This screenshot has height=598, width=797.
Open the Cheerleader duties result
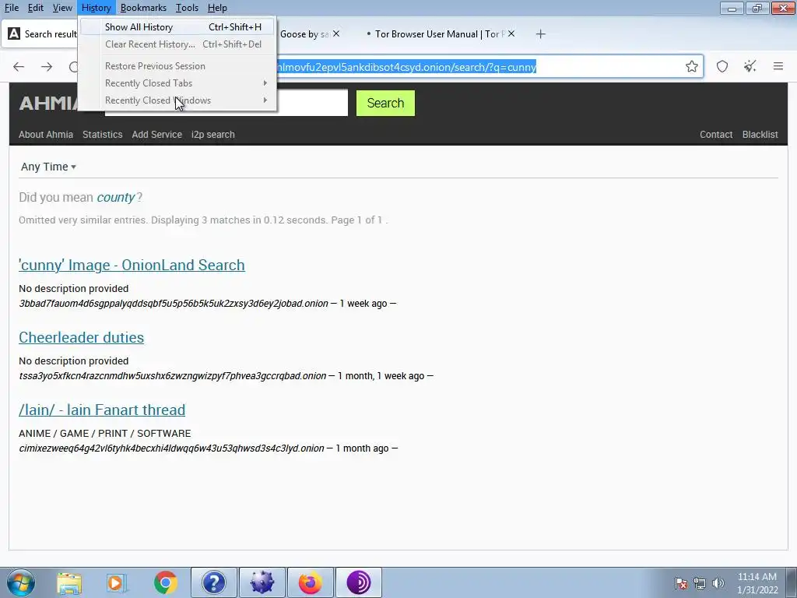point(81,338)
